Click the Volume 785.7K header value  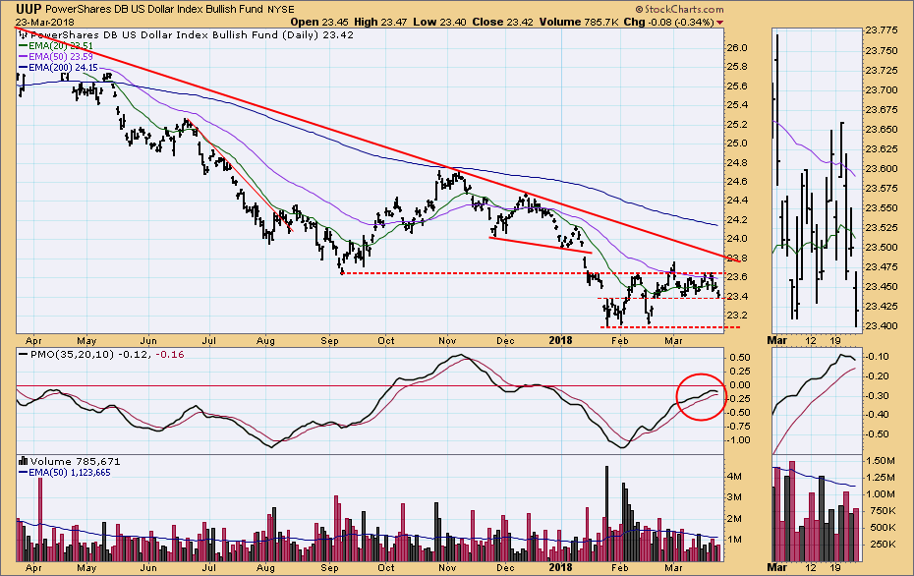click(x=579, y=23)
